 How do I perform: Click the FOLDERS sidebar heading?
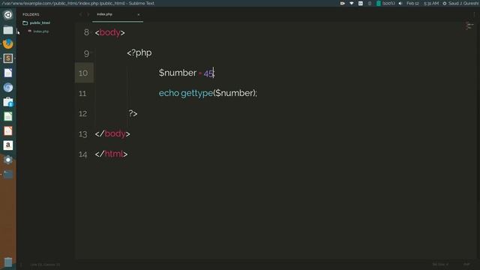[31, 14]
